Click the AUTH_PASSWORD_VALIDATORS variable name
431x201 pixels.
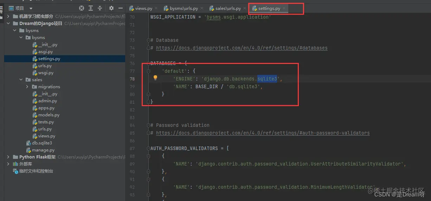184,148
